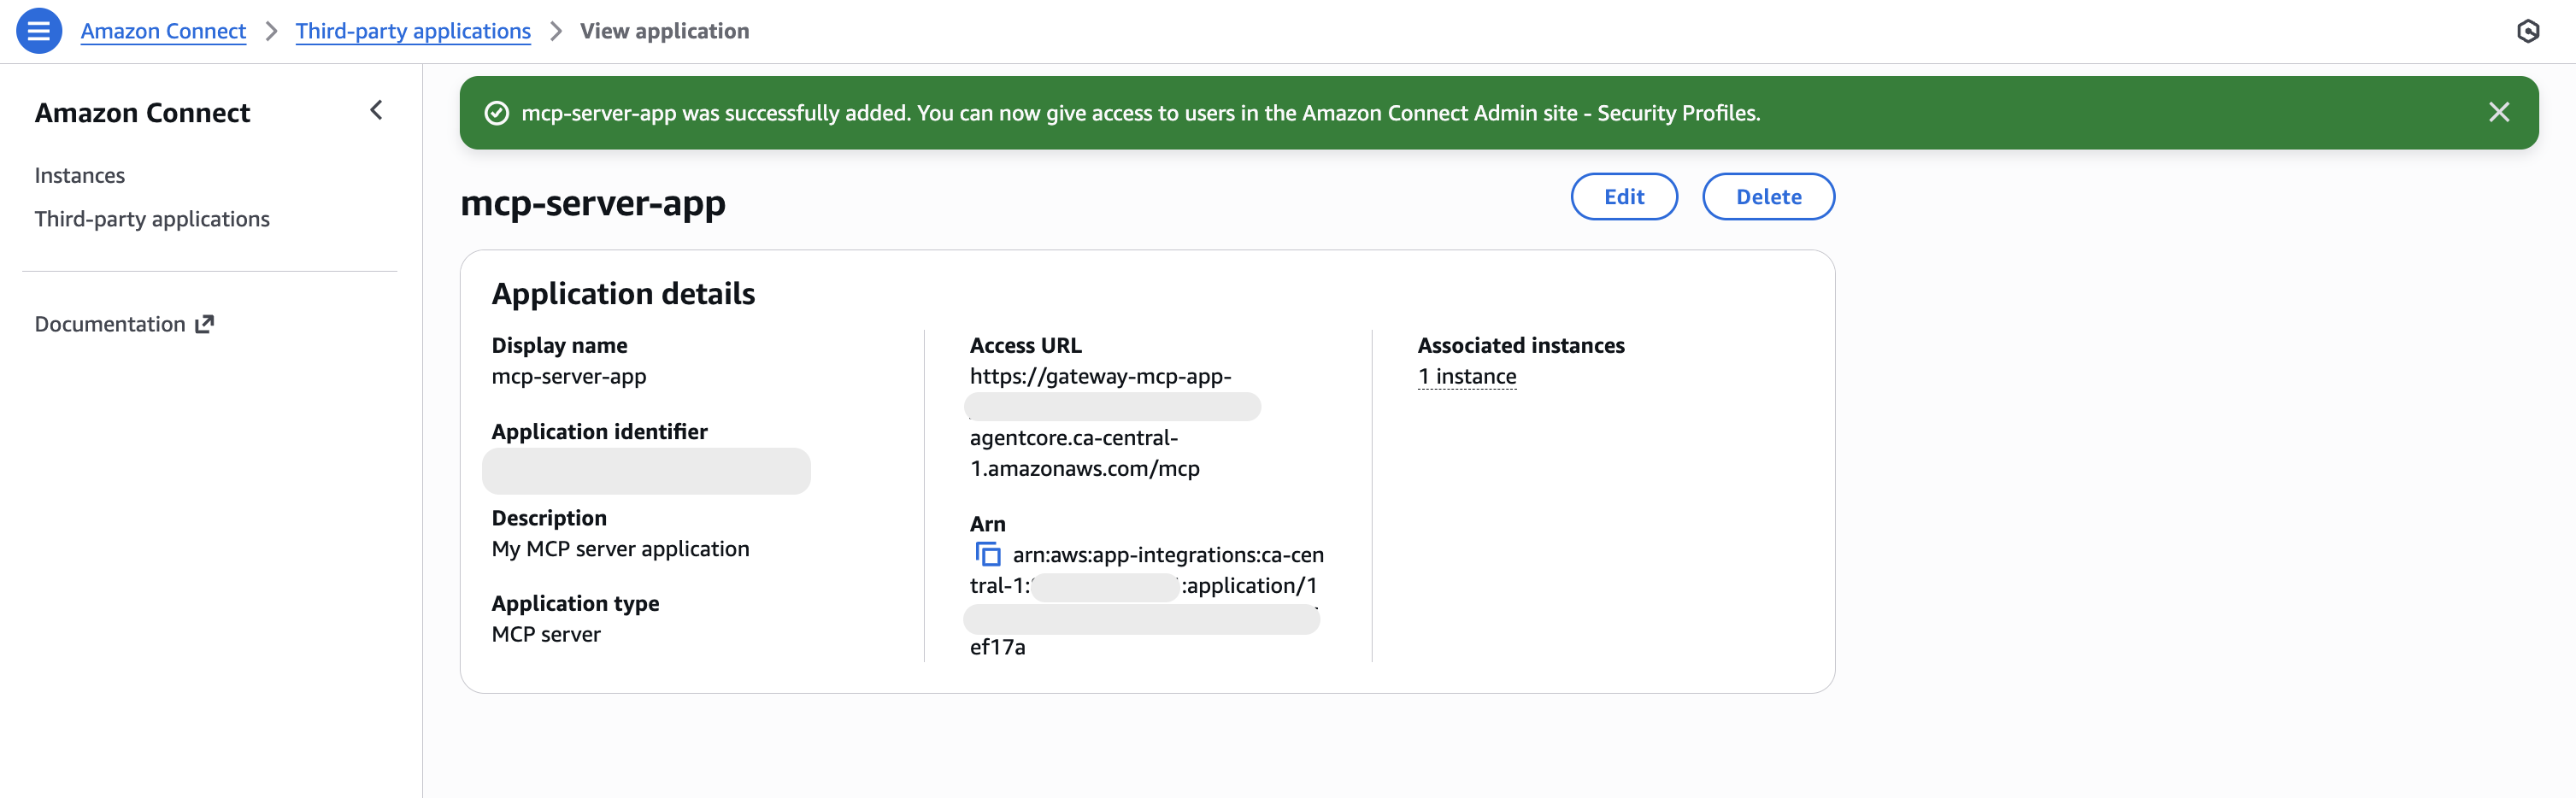
Task: Select Third-party applications in the sidebar
Action: [x=152, y=218]
